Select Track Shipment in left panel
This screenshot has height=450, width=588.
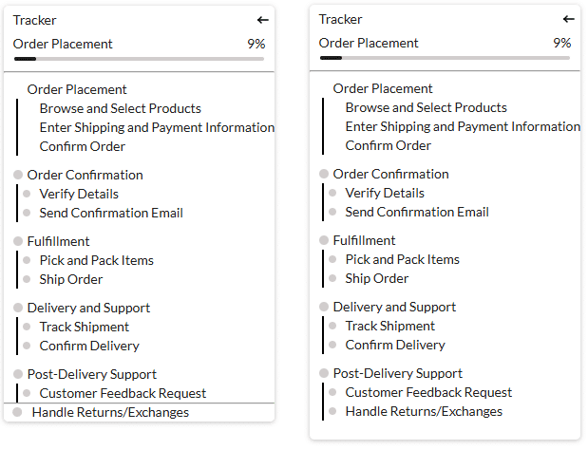click(84, 327)
